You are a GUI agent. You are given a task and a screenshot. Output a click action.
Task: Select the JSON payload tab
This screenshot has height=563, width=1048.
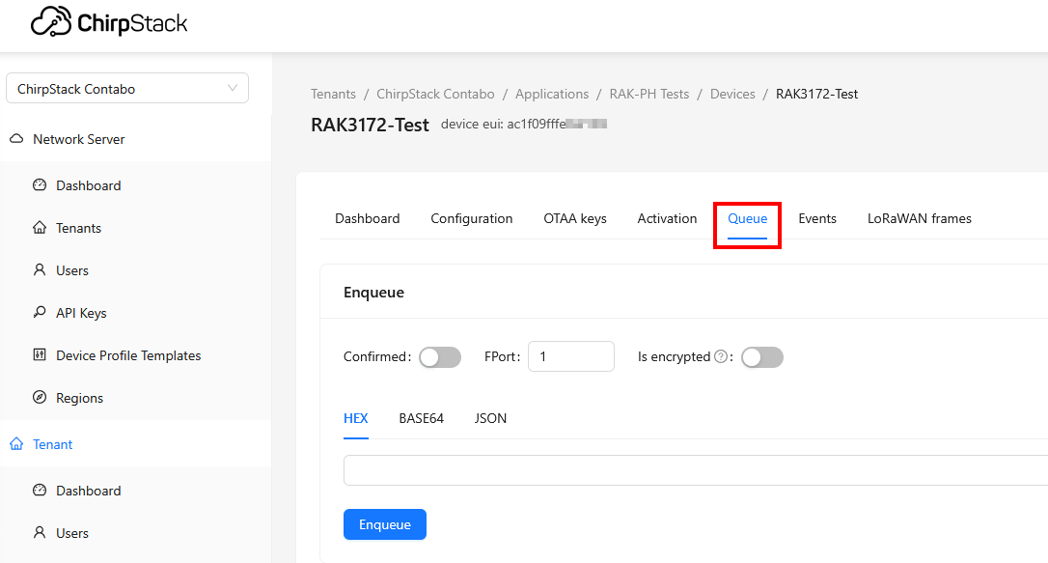tap(490, 418)
